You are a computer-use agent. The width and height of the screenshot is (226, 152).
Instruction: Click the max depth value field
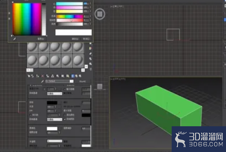(86, 111)
